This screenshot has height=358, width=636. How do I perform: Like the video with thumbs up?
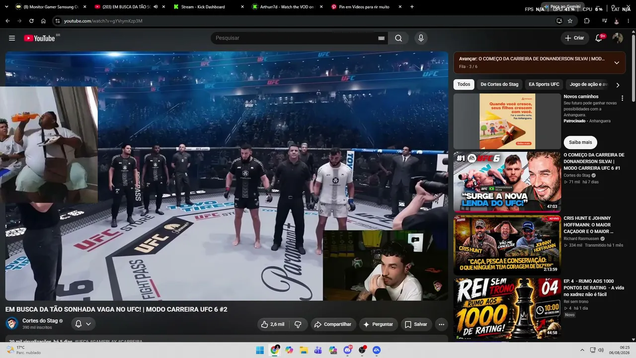273,324
